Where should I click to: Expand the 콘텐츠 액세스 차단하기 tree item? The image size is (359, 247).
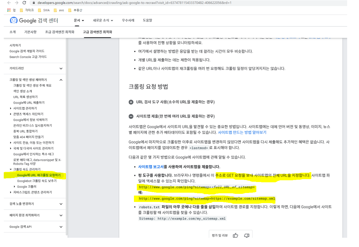pyautogui.click(x=11, y=114)
